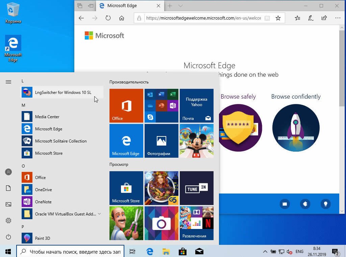The image size is (346, 257).
Task: Open the Microsoft Edge start tile
Action: [x=126, y=141]
